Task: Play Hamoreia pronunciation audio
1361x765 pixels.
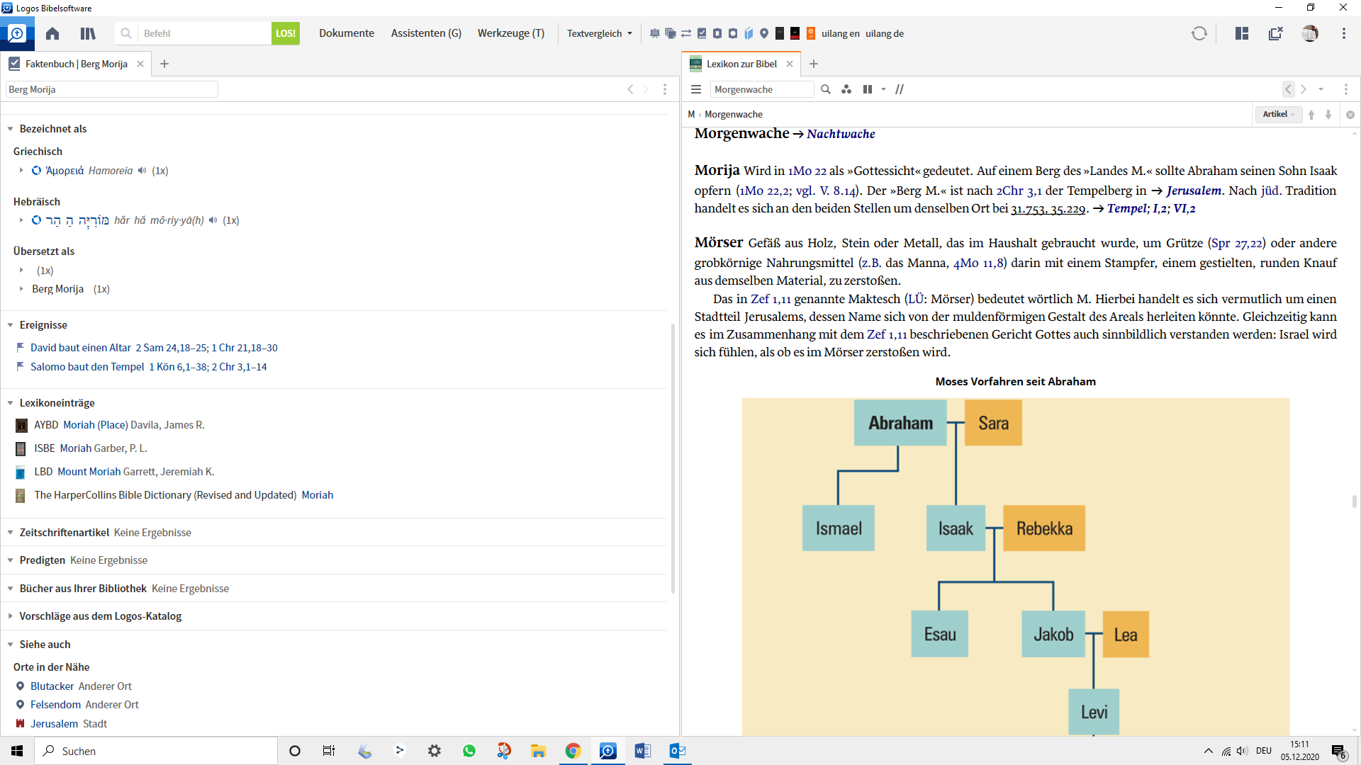Action: pos(142,171)
